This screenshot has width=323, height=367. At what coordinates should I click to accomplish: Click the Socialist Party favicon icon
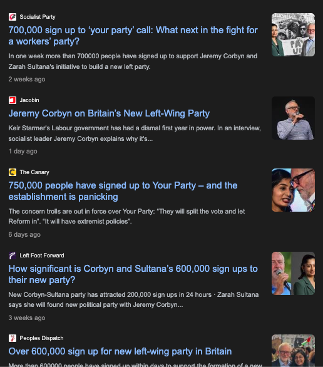coord(13,17)
